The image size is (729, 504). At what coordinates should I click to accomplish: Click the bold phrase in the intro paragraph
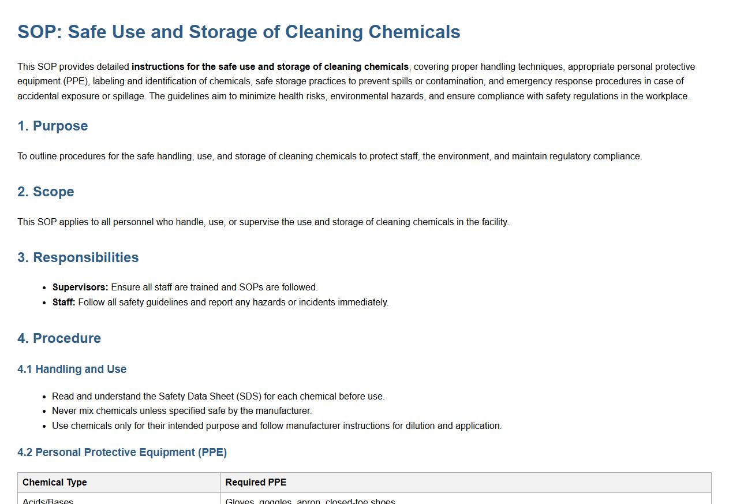click(270, 67)
